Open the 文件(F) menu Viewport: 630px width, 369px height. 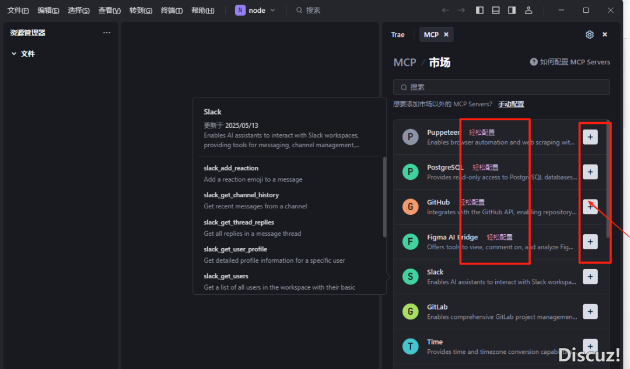coord(18,11)
